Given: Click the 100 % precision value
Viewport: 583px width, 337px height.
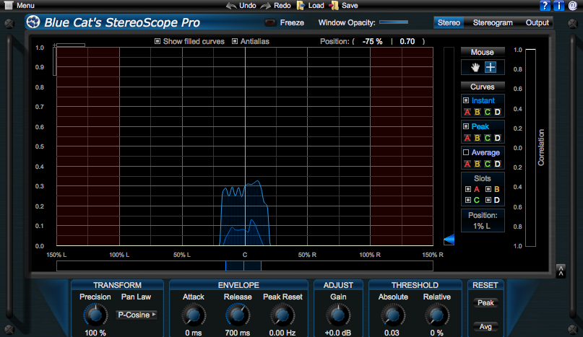Looking at the screenshot, I should coord(95,333).
